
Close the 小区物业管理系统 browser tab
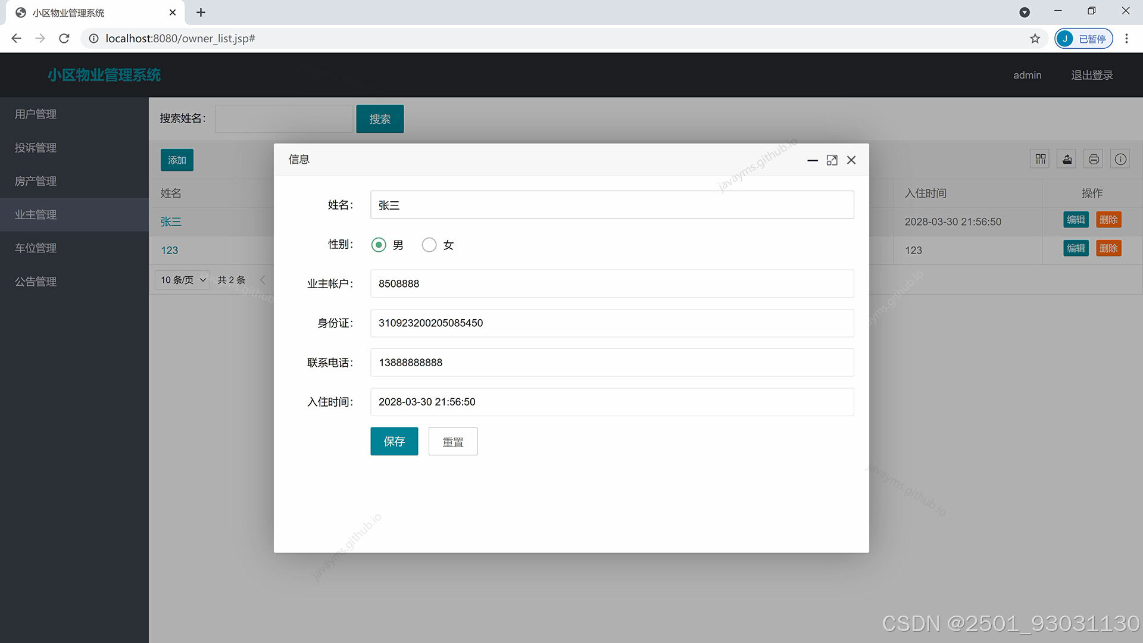pos(173,13)
